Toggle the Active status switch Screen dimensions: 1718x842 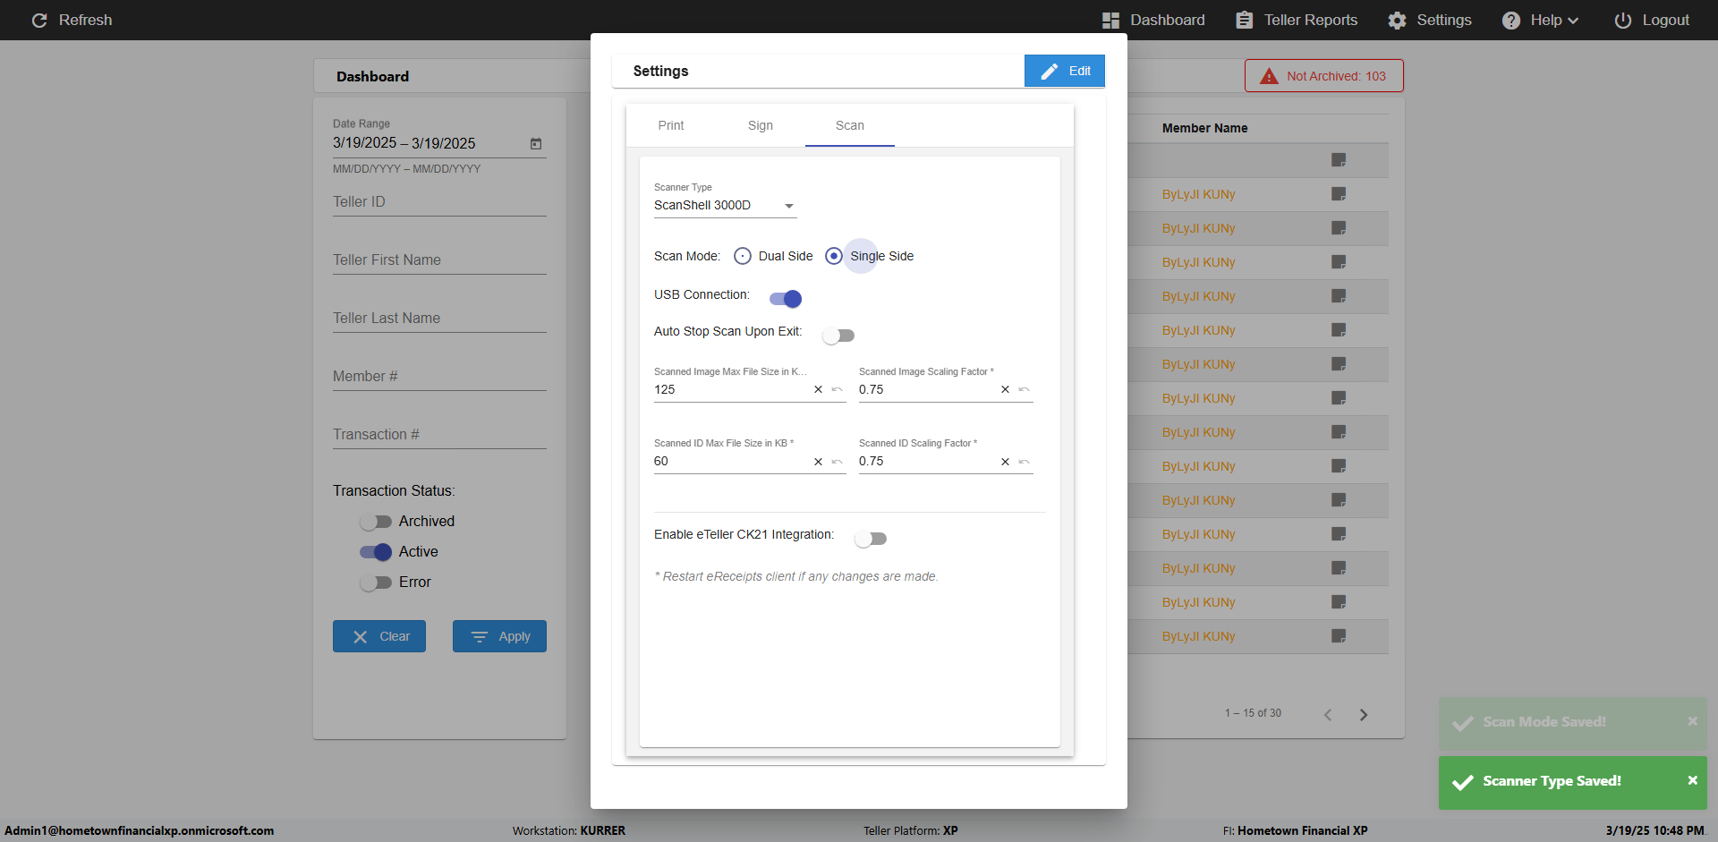point(376,552)
